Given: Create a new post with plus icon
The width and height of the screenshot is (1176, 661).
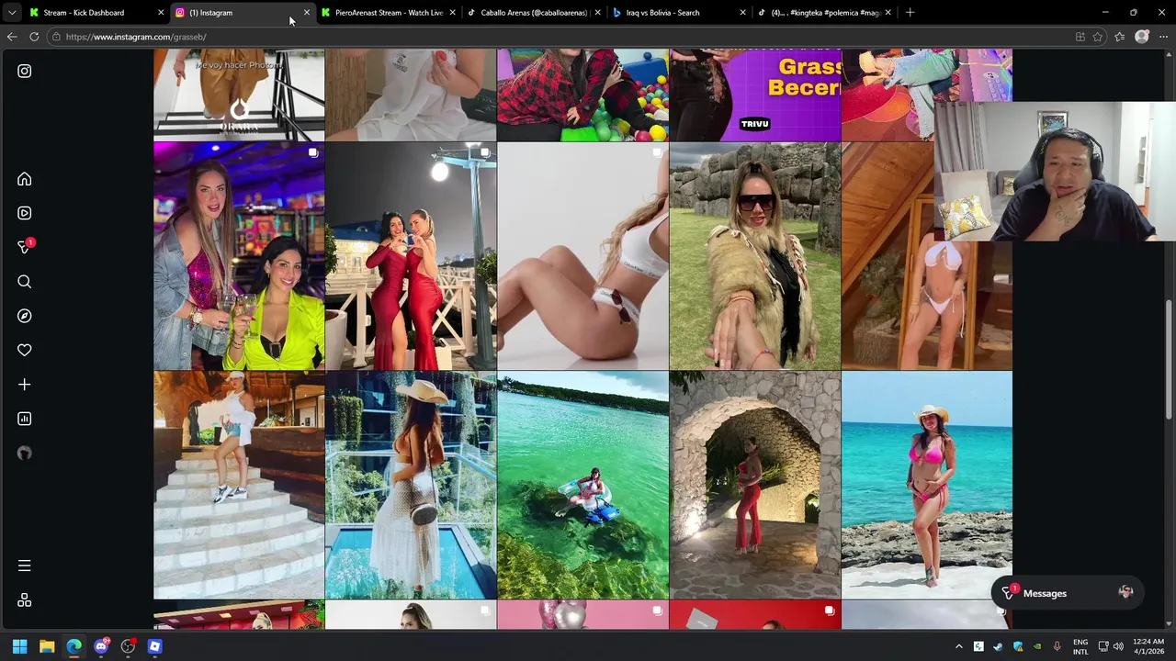Looking at the screenshot, I should pos(25,385).
